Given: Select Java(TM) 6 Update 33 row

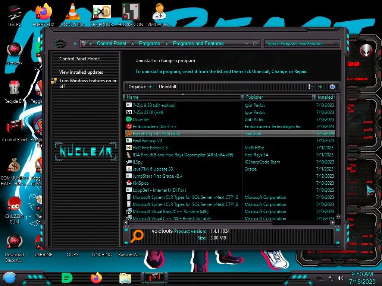Looking at the screenshot, I should (x=230, y=169).
